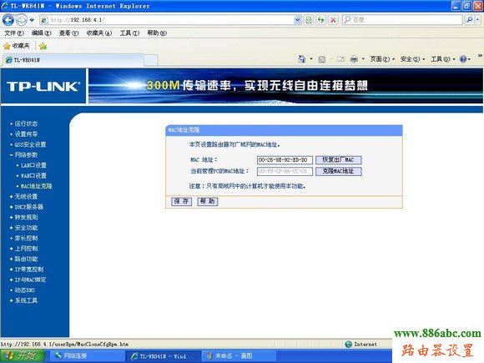
Task: Expand the address bar history dropdown
Action: 297,20
